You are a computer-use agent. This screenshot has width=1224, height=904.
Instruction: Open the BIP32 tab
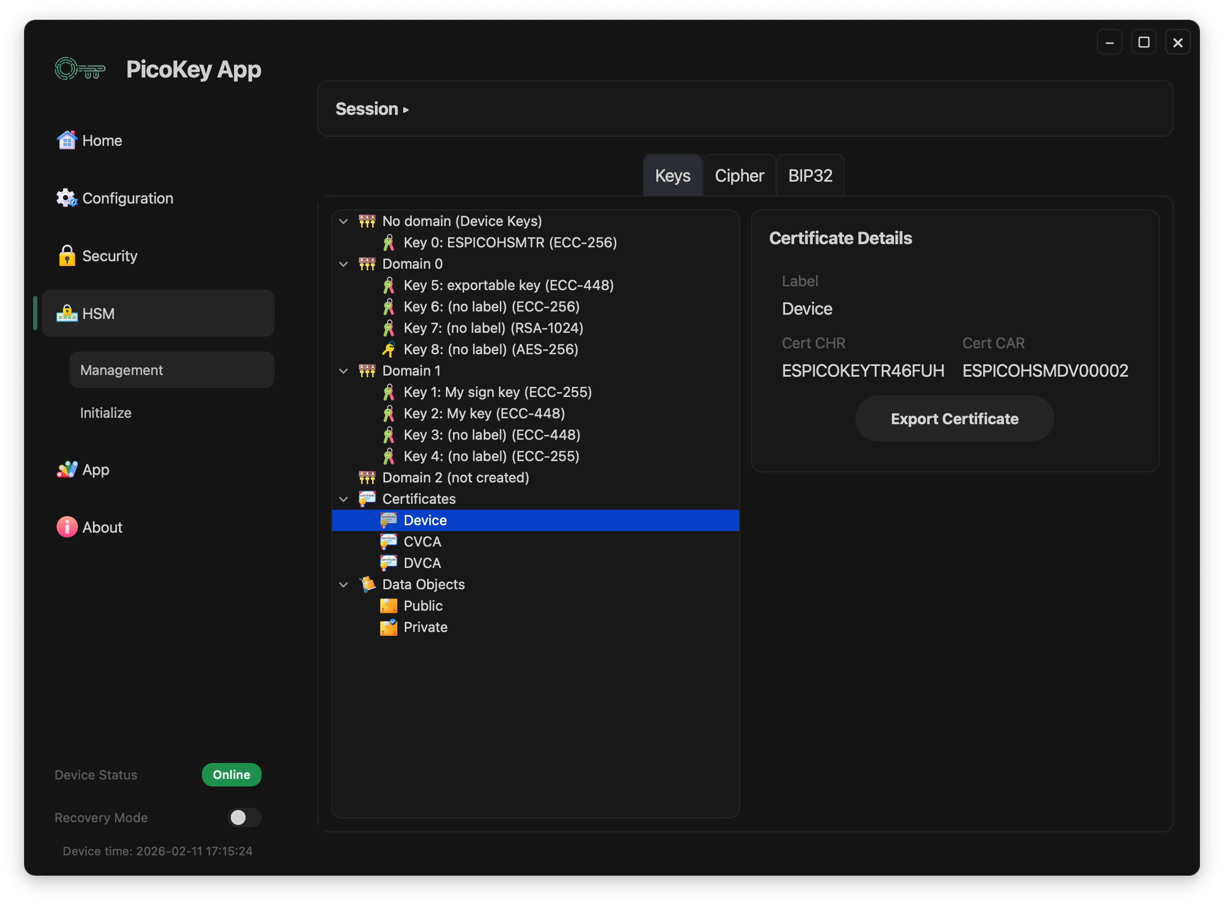pyautogui.click(x=810, y=176)
